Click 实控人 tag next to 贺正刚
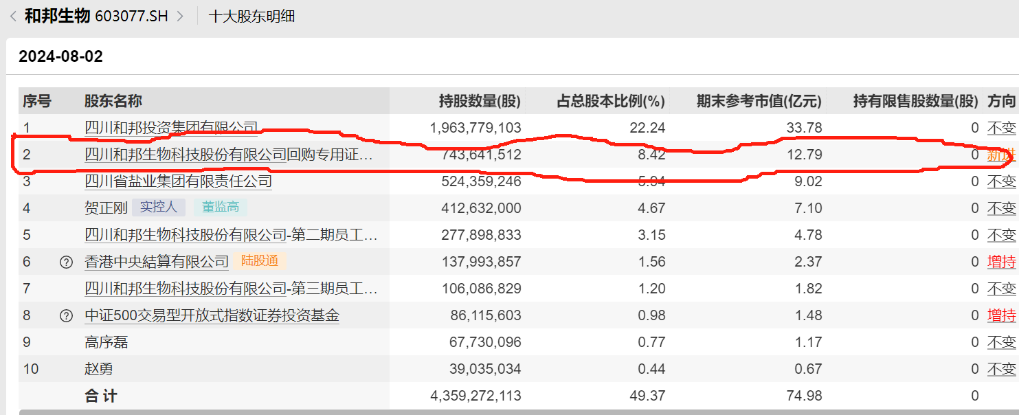 pyautogui.click(x=159, y=207)
